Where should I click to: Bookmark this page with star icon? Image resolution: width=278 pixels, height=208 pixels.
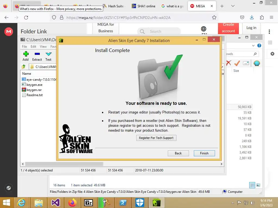214,18
